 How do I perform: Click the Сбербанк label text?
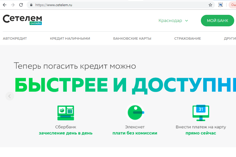(x=66, y=127)
